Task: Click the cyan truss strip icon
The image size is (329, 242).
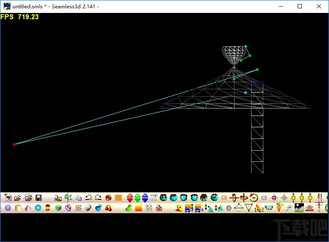Action: [269, 207]
